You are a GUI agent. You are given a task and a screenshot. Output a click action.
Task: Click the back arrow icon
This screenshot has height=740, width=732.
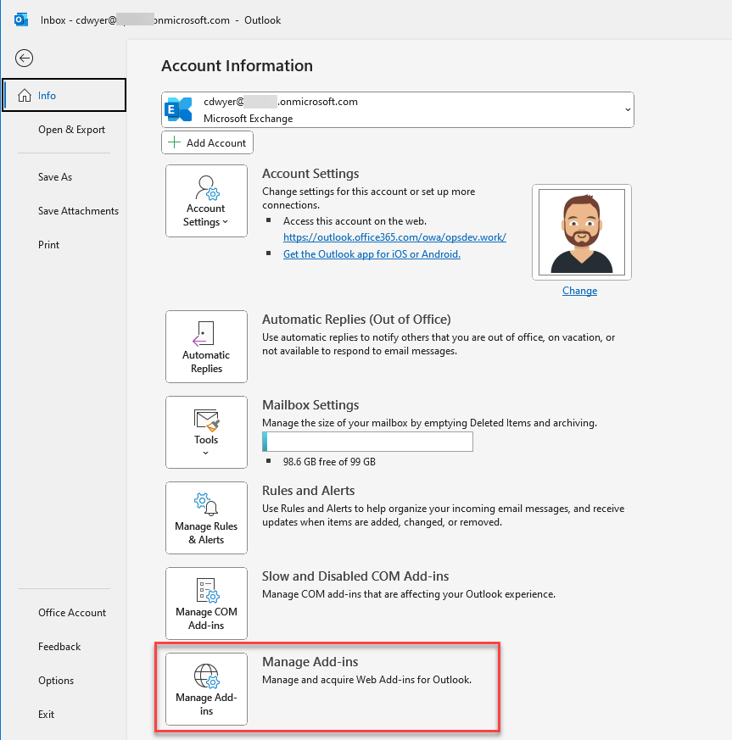24,58
